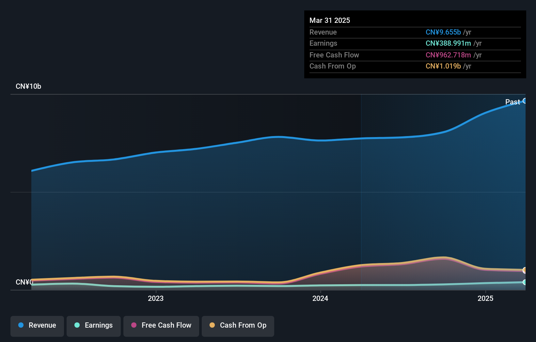Click the 2025 x-axis label
536x342 pixels.
485,298
